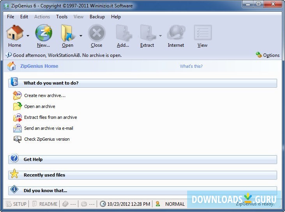Open the Home button dropdown arrow
The width and height of the screenshot is (285, 212).
[28, 36]
